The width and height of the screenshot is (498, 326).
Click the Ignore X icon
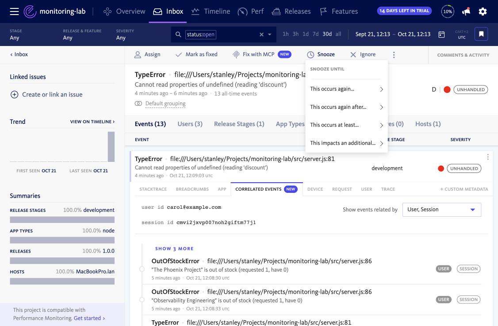point(353,55)
